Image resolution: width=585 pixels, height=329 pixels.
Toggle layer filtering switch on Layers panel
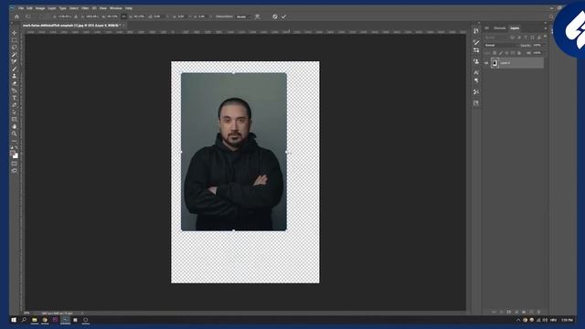pos(545,37)
